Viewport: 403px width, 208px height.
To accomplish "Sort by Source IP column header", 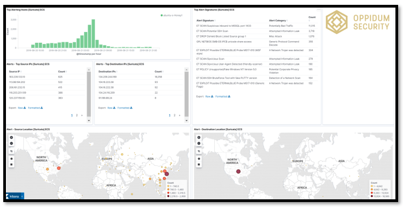I will 15,71.
